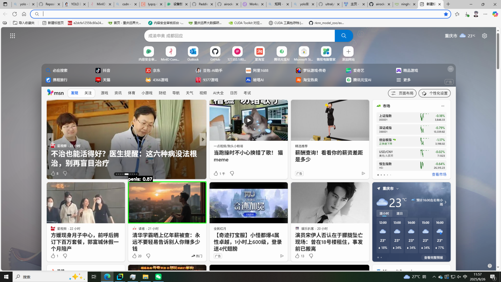The width and height of the screenshot is (501, 282).
Task: Open page settings gear icon
Action: pos(484,36)
